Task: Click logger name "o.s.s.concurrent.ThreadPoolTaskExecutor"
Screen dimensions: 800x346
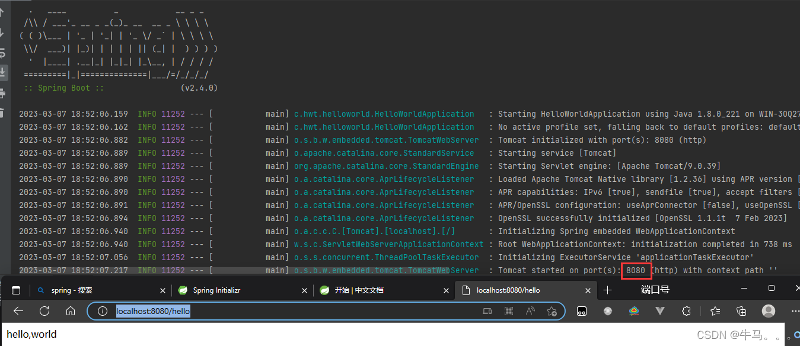Action: (x=387, y=257)
